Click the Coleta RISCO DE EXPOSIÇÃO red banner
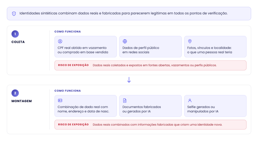 [150, 65]
